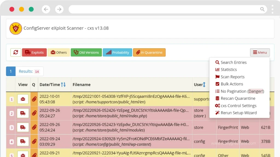Click the refresh results icon
280x157 pixels.
(16, 52)
